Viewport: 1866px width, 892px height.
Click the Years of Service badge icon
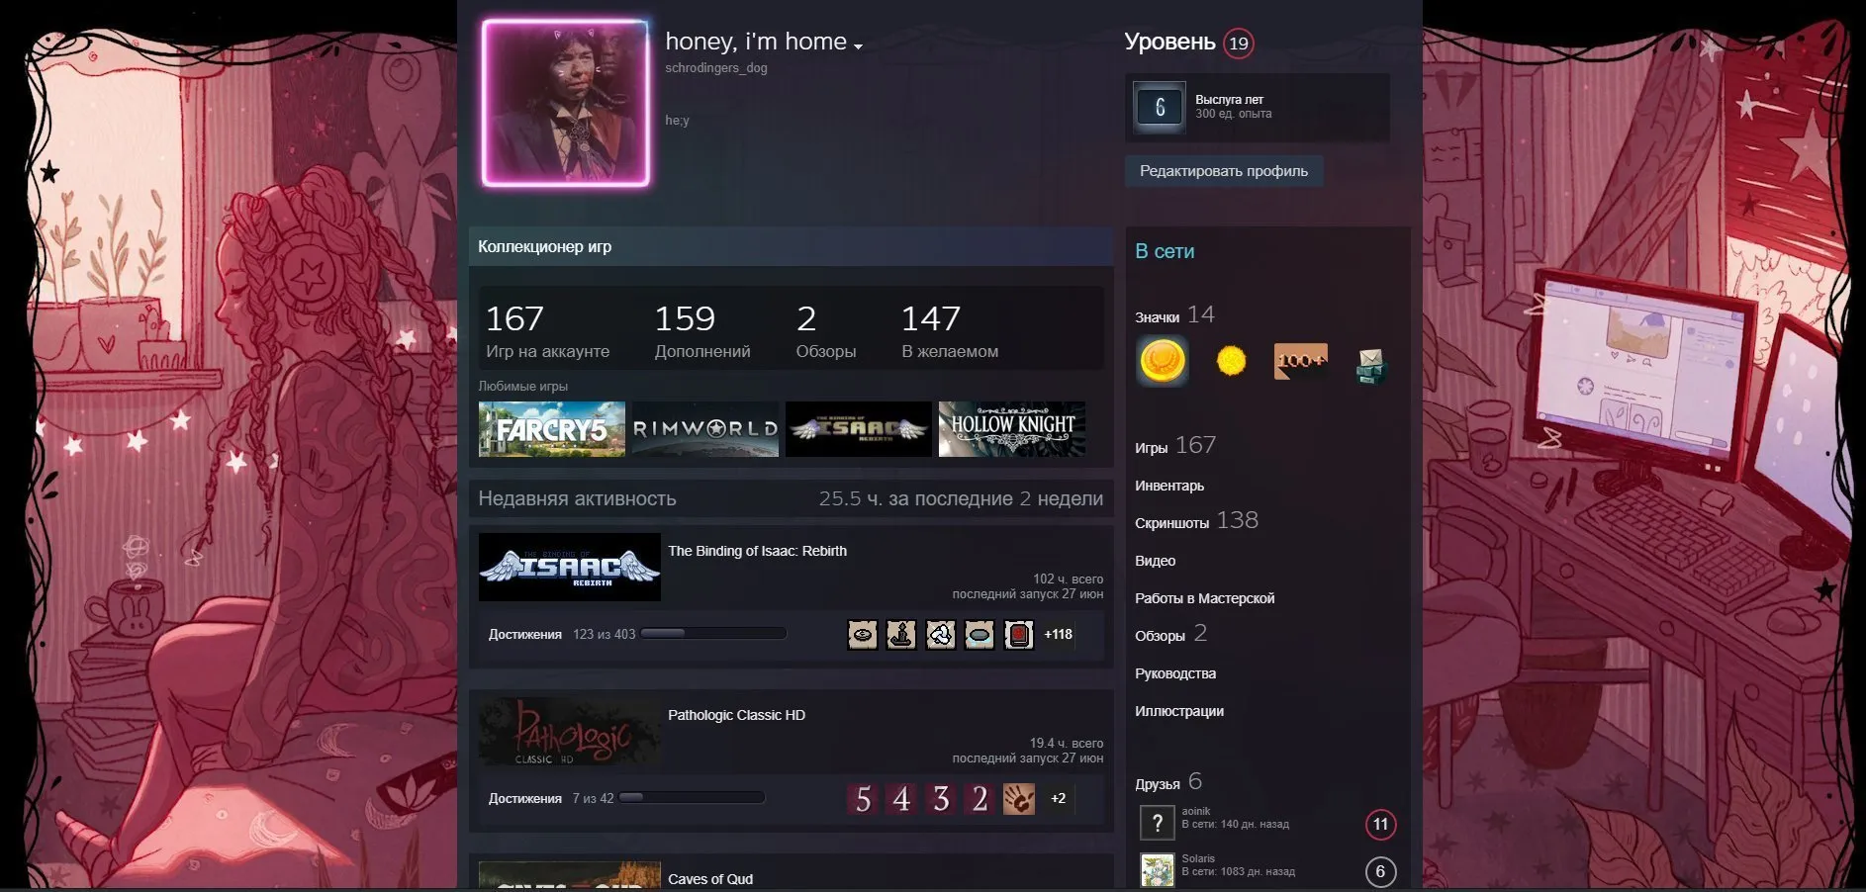(x=1160, y=107)
